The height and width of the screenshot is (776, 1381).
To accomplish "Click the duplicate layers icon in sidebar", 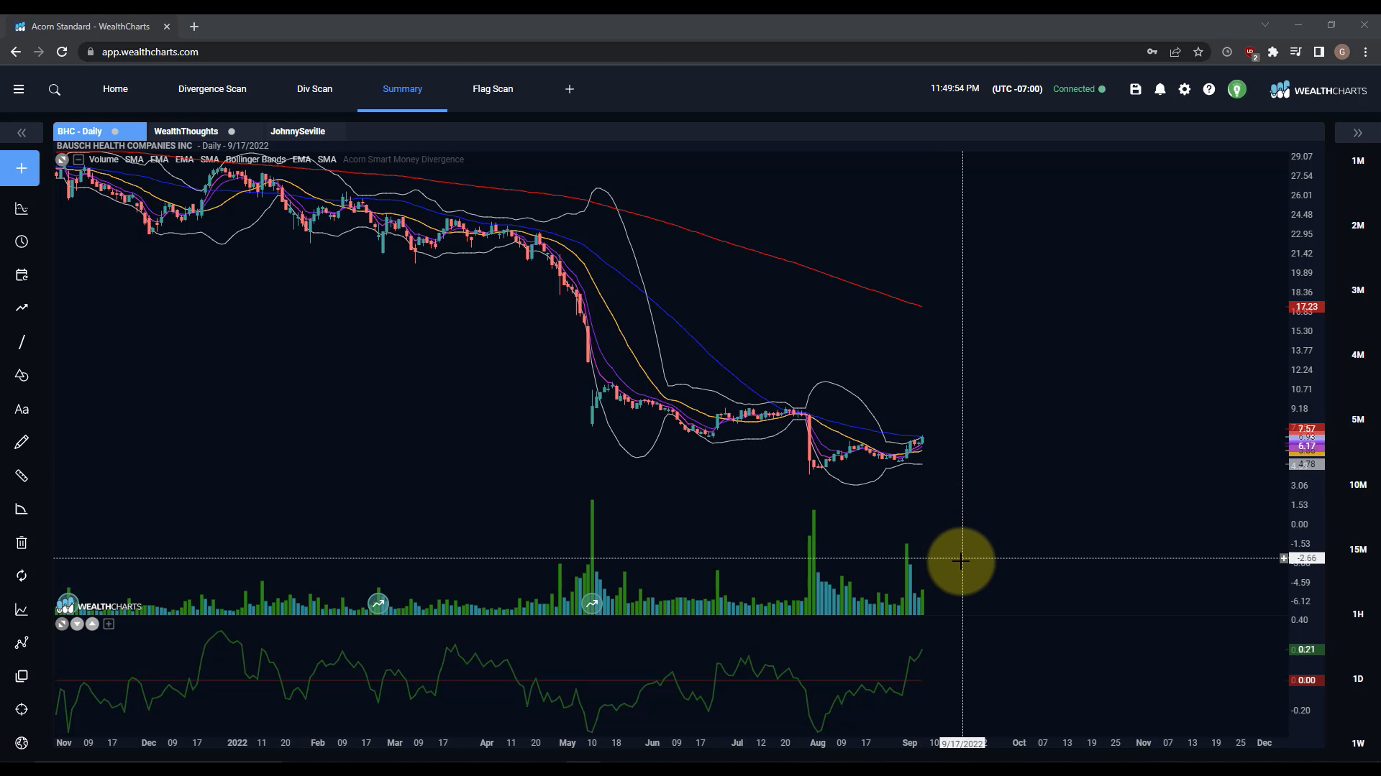I will pyautogui.click(x=22, y=676).
